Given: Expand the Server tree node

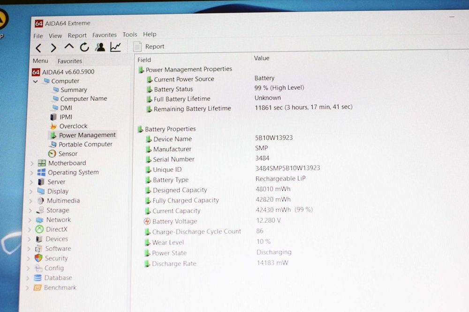Looking at the screenshot, I should pos(31,182).
